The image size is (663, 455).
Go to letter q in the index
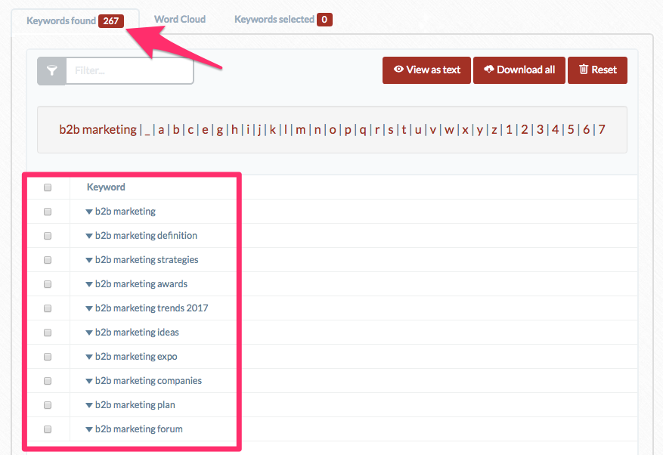(363, 130)
